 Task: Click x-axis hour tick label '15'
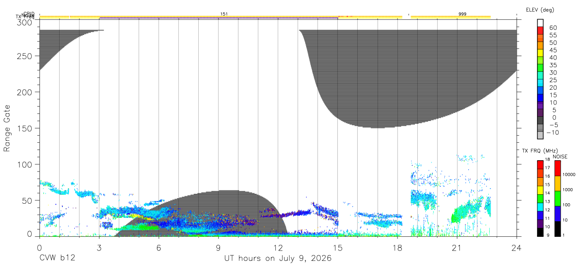click(338, 247)
